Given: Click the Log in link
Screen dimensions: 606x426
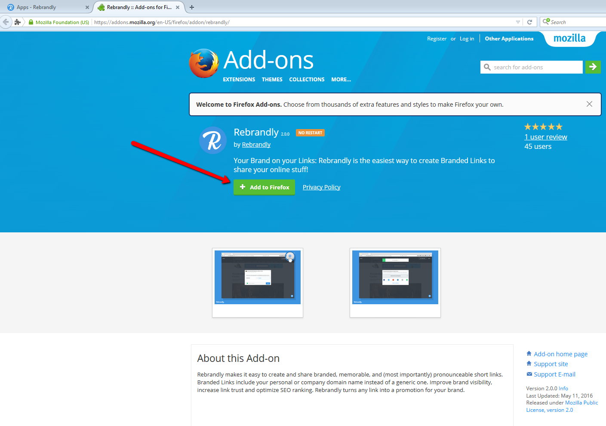Looking at the screenshot, I should click(x=467, y=39).
